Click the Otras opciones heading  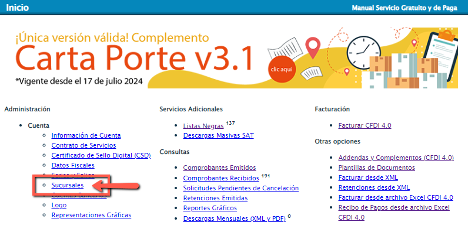pos(337,141)
